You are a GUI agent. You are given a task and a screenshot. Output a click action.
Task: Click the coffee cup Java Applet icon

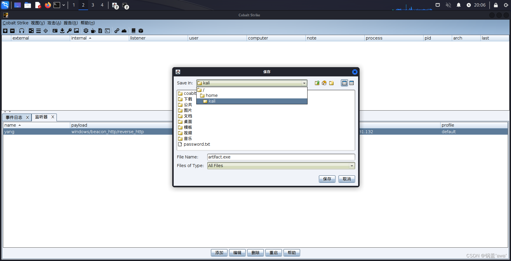coord(93,31)
